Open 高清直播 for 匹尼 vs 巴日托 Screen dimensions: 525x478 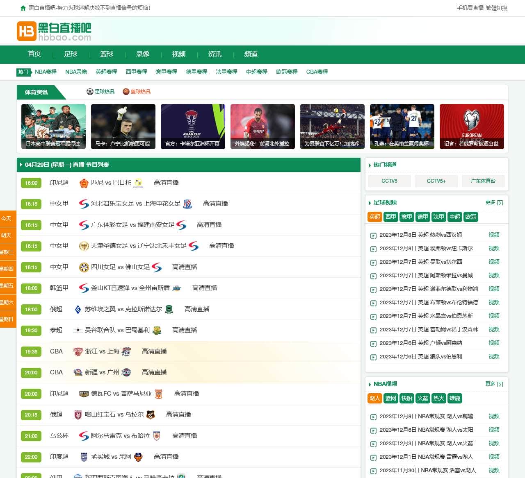pos(166,183)
